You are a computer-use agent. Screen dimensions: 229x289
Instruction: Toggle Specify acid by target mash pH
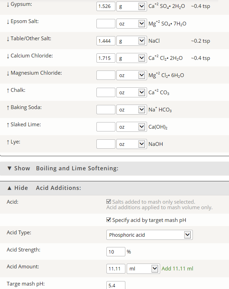pyautogui.click(x=109, y=220)
